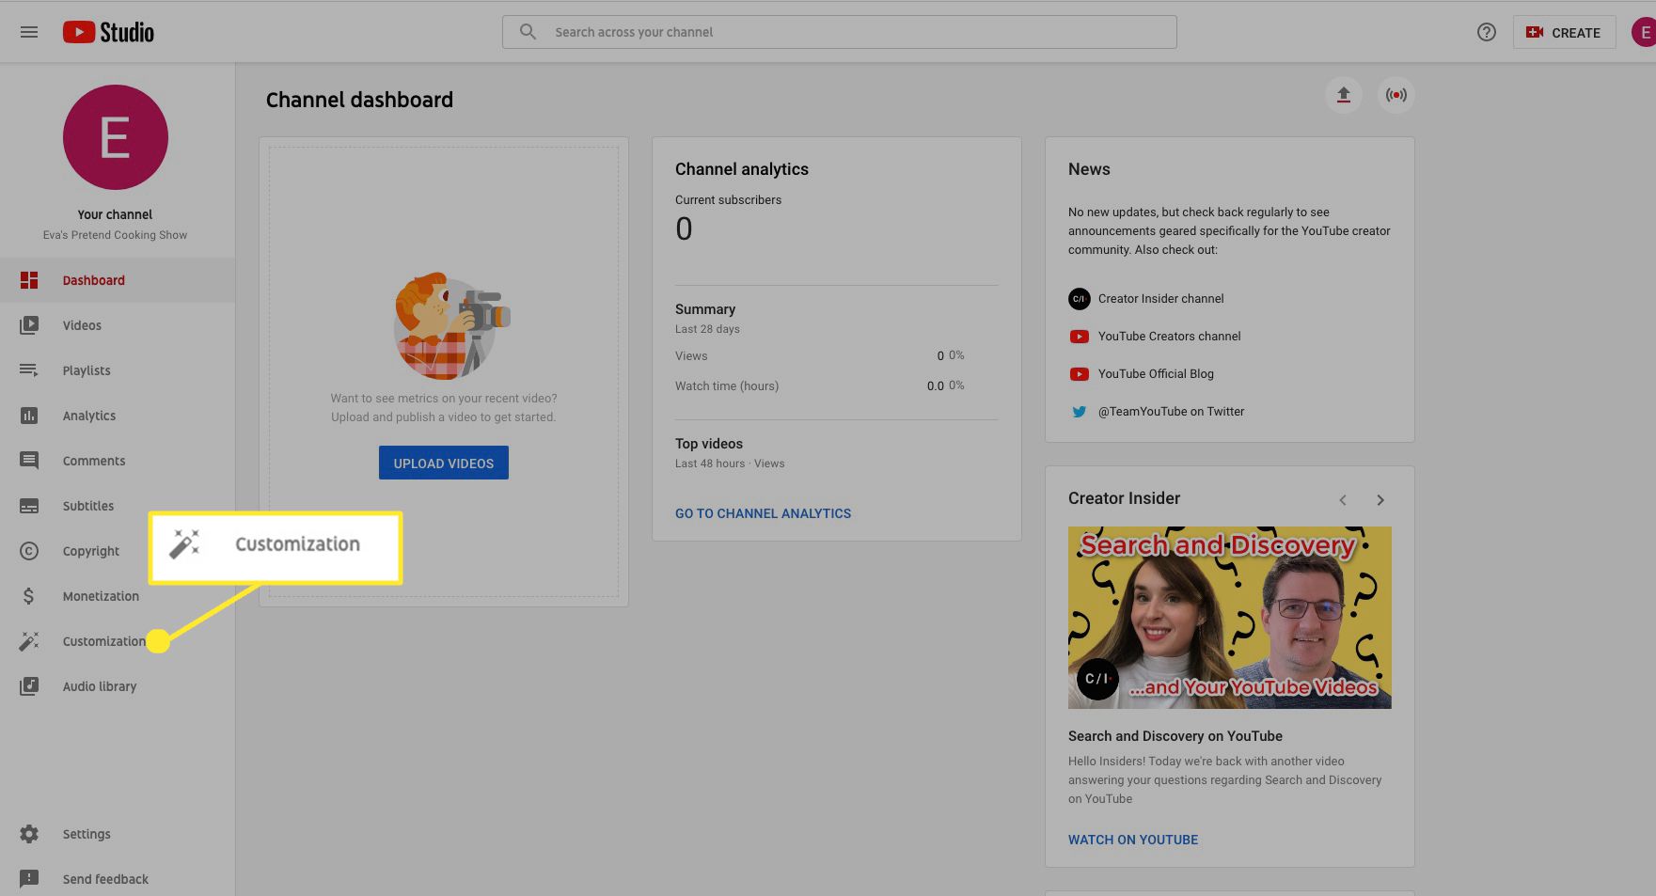Image resolution: width=1656 pixels, height=896 pixels.
Task: Go to previous Creator Insider card
Action: click(1343, 500)
